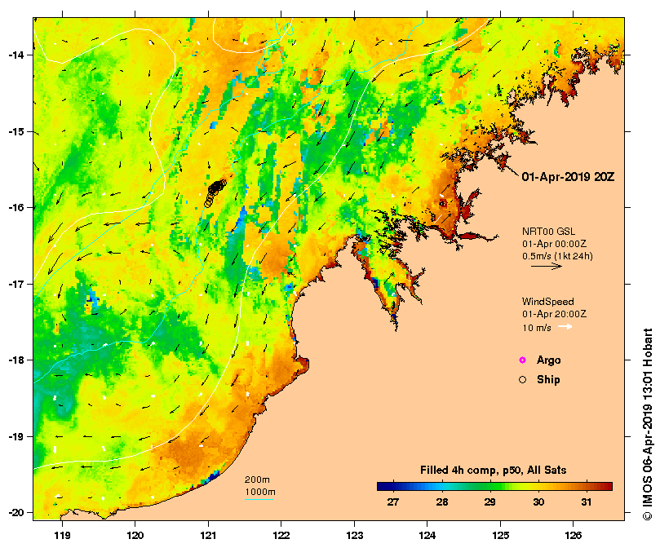This screenshot has width=660, height=548.
Task: Click the green section of colorbar near 29
Action: coord(490,487)
